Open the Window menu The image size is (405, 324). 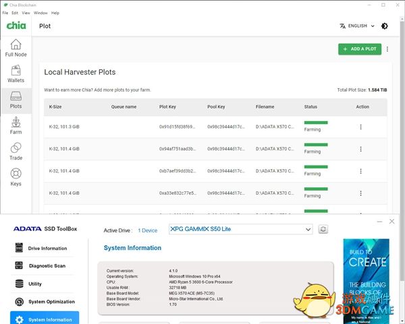point(40,13)
